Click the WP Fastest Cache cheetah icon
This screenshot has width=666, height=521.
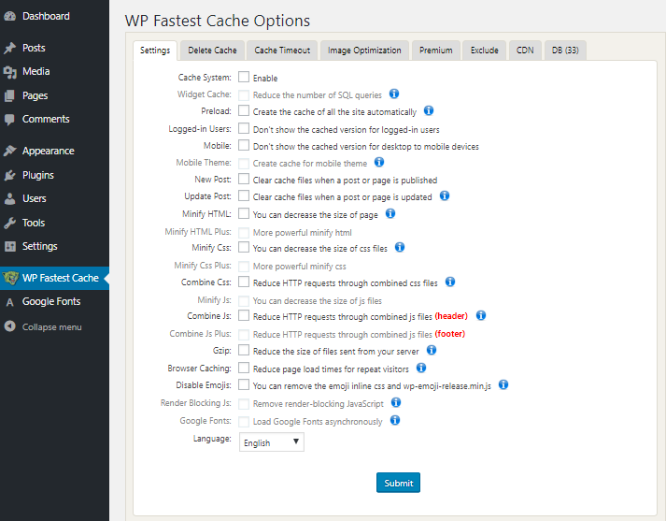pyautogui.click(x=10, y=278)
